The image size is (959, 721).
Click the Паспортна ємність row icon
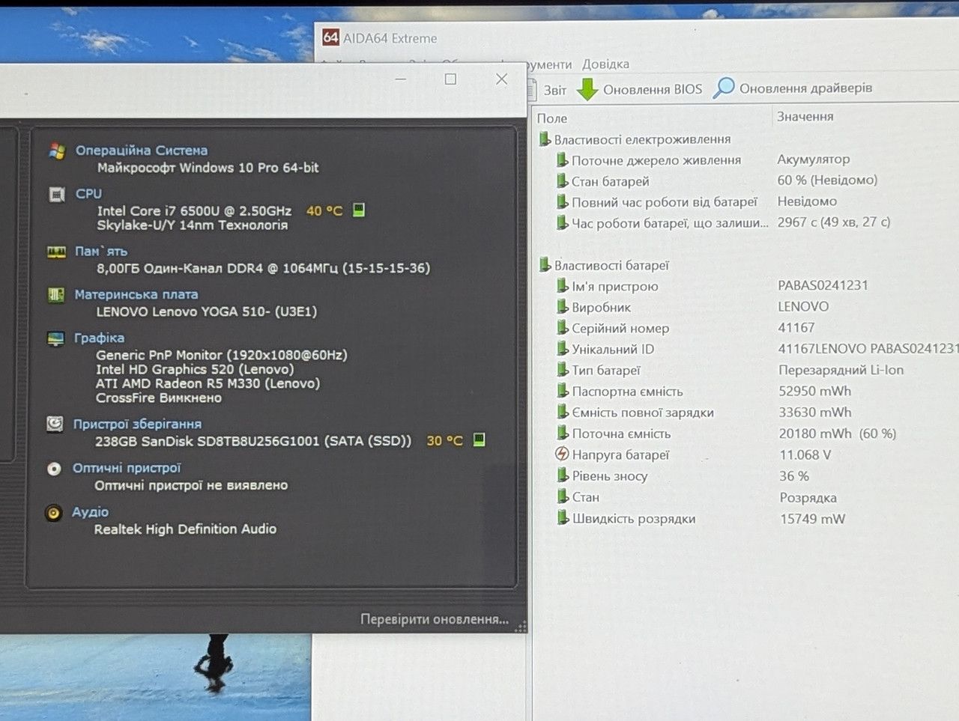pos(563,390)
